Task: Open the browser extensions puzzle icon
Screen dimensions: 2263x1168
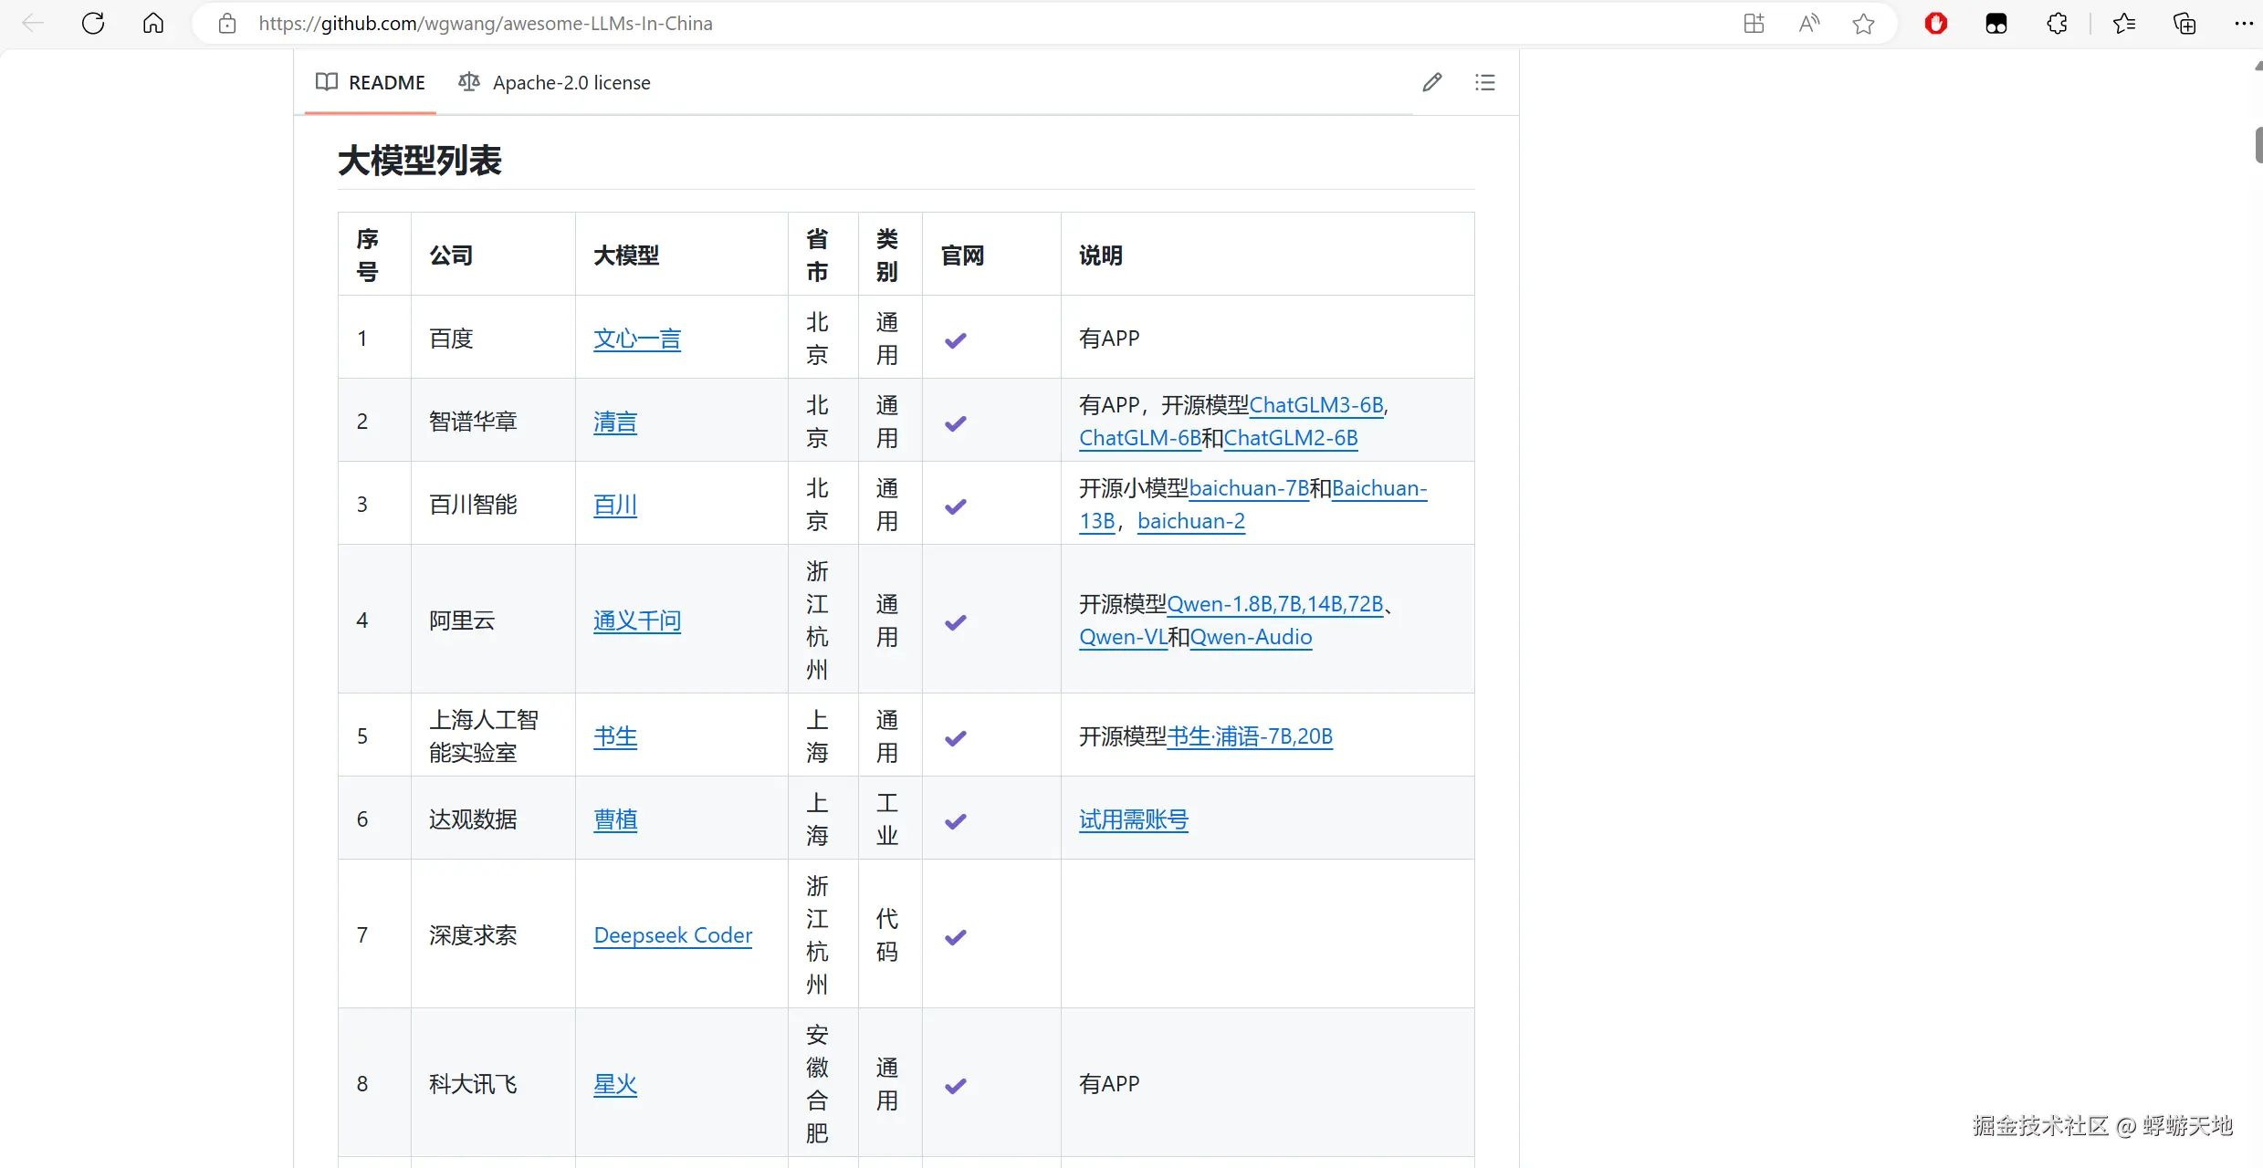Action: click(x=2057, y=24)
